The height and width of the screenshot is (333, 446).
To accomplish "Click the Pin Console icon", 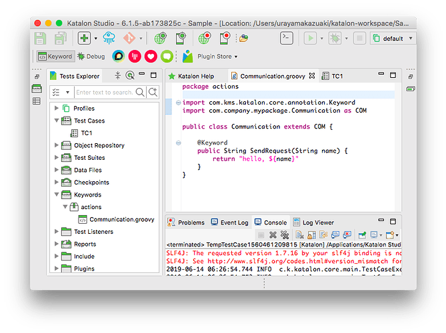I will [x=362, y=235].
